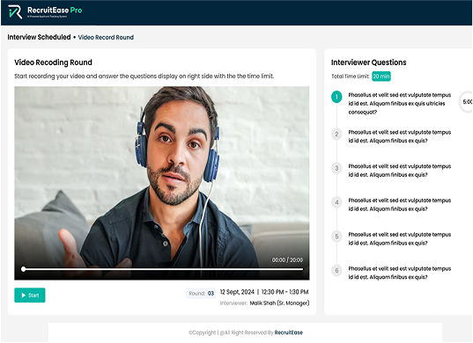
Task: Click the date text 12 Sept, 2024
Action: (237, 292)
